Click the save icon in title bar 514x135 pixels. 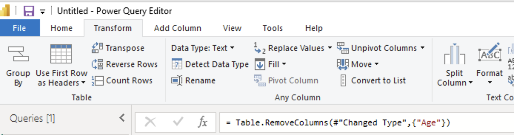pyautogui.click(x=29, y=11)
